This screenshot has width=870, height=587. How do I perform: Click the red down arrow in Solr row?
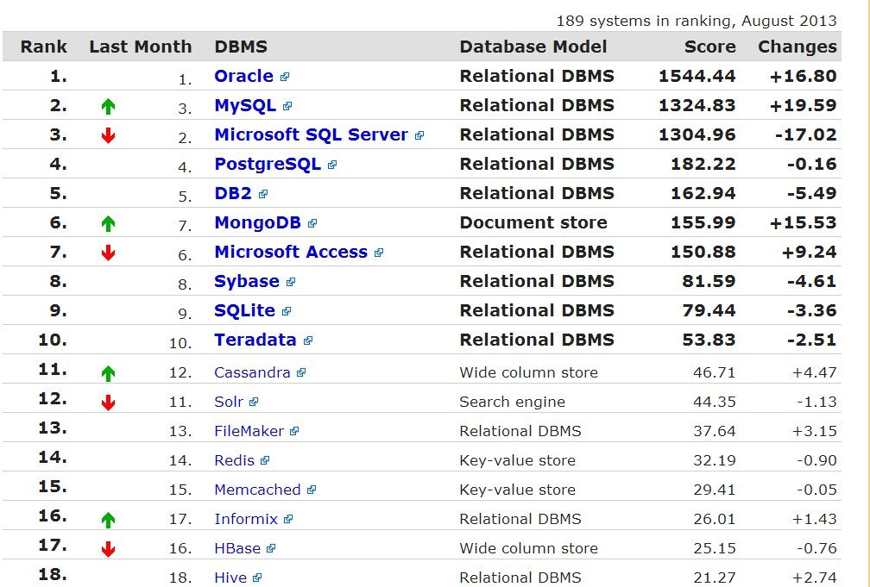click(x=108, y=403)
